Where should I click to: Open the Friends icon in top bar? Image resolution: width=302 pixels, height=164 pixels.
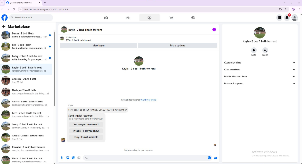(128, 17)
